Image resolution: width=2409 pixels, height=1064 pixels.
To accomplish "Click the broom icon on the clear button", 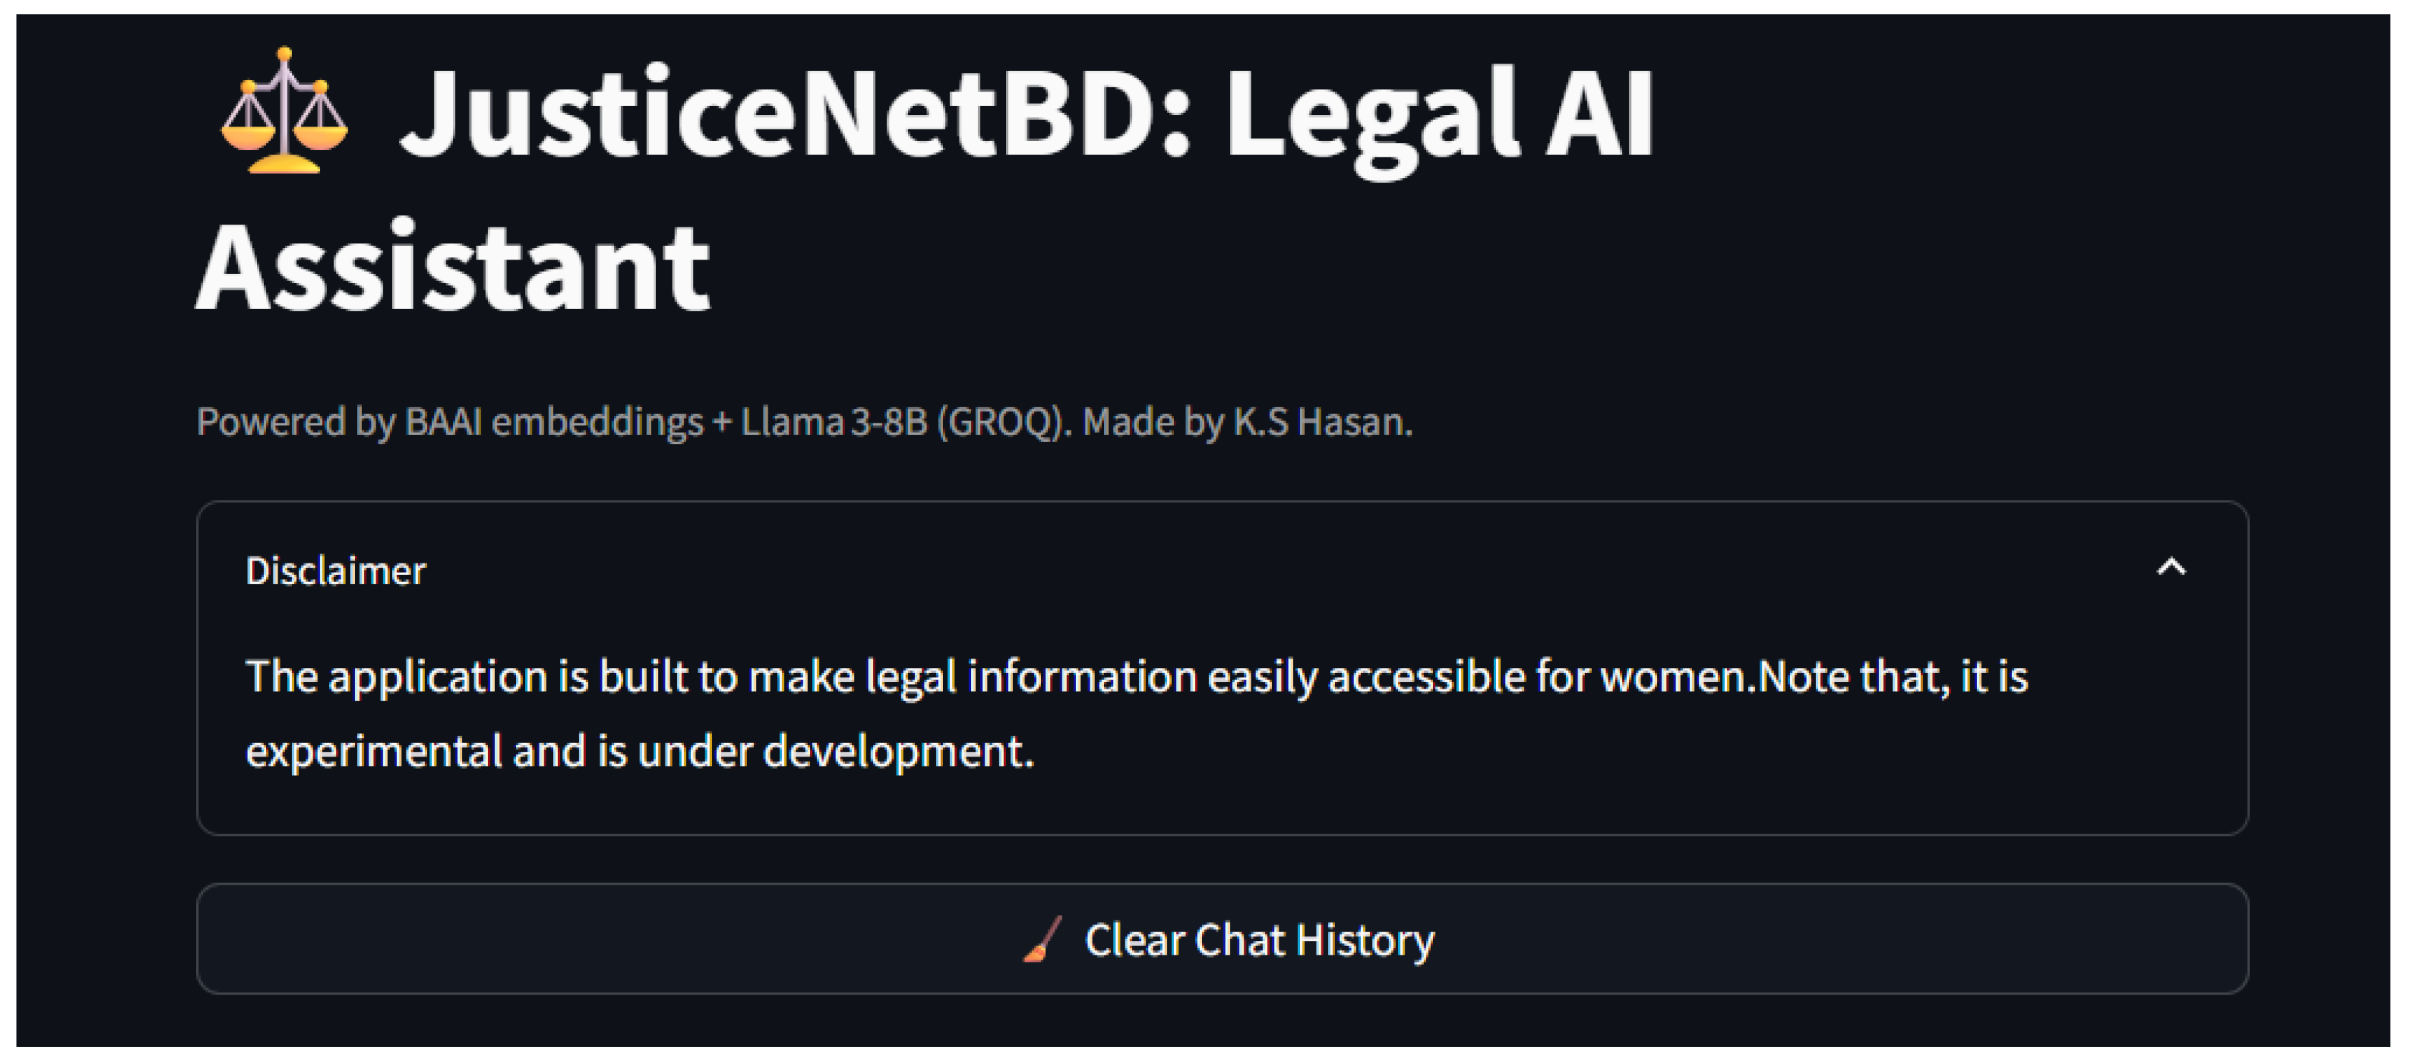I will click(1042, 940).
